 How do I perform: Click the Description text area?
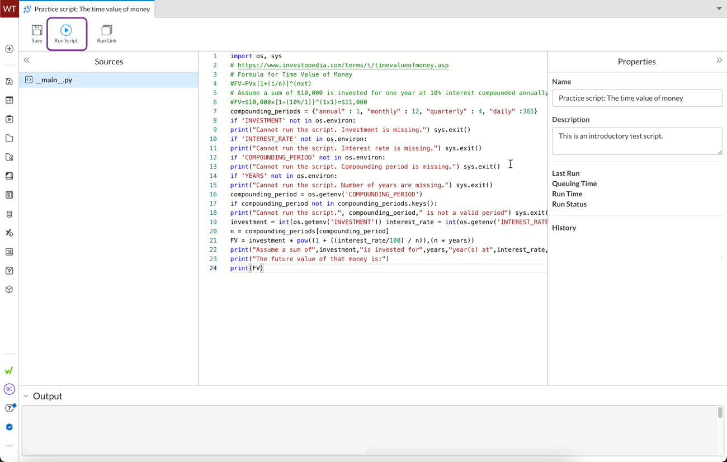637,141
